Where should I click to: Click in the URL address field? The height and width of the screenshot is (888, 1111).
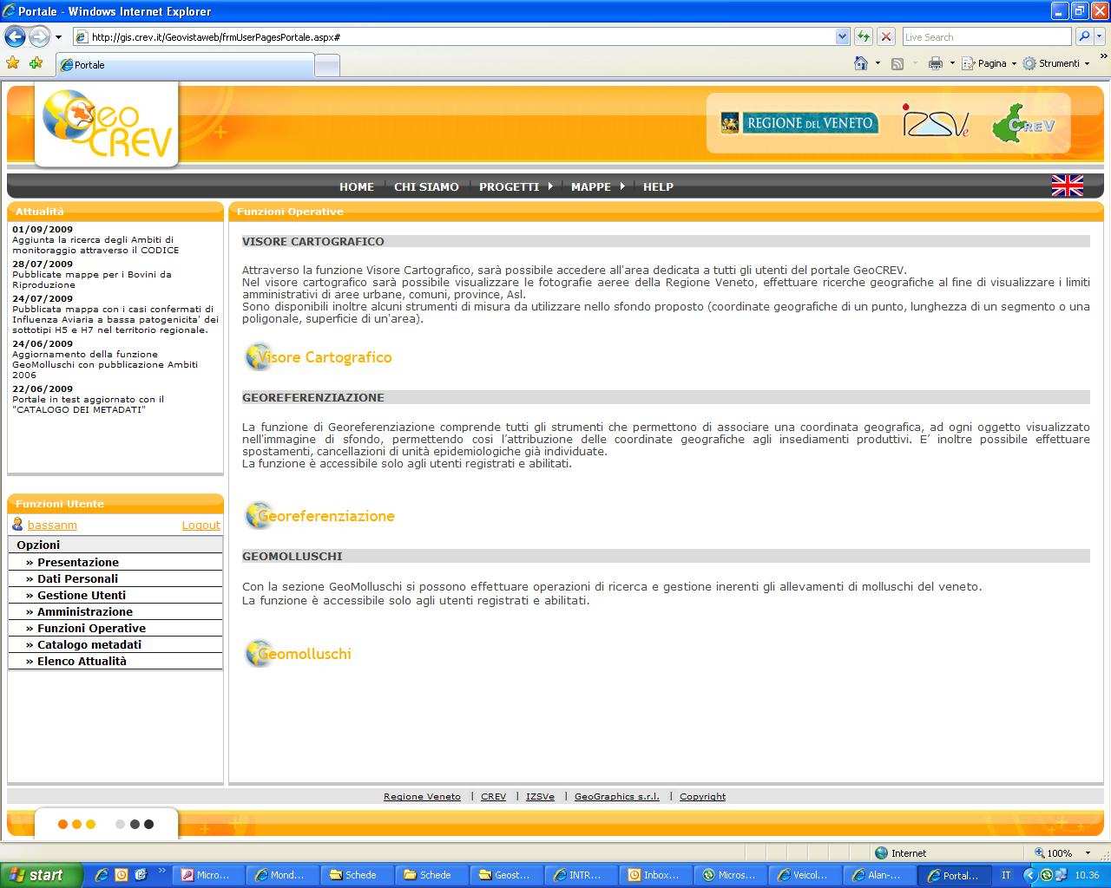(460, 36)
